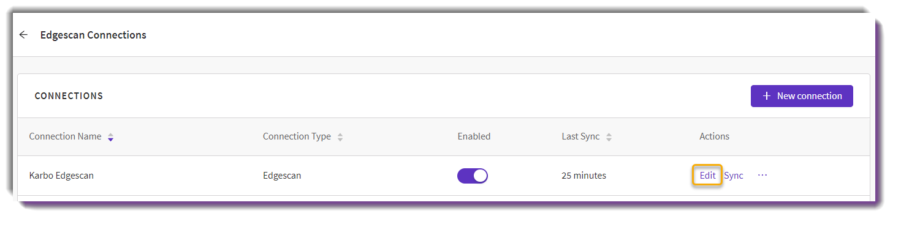This screenshot has width=901, height=227.
Task: Click the plus icon on New connection
Action: click(x=767, y=96)
